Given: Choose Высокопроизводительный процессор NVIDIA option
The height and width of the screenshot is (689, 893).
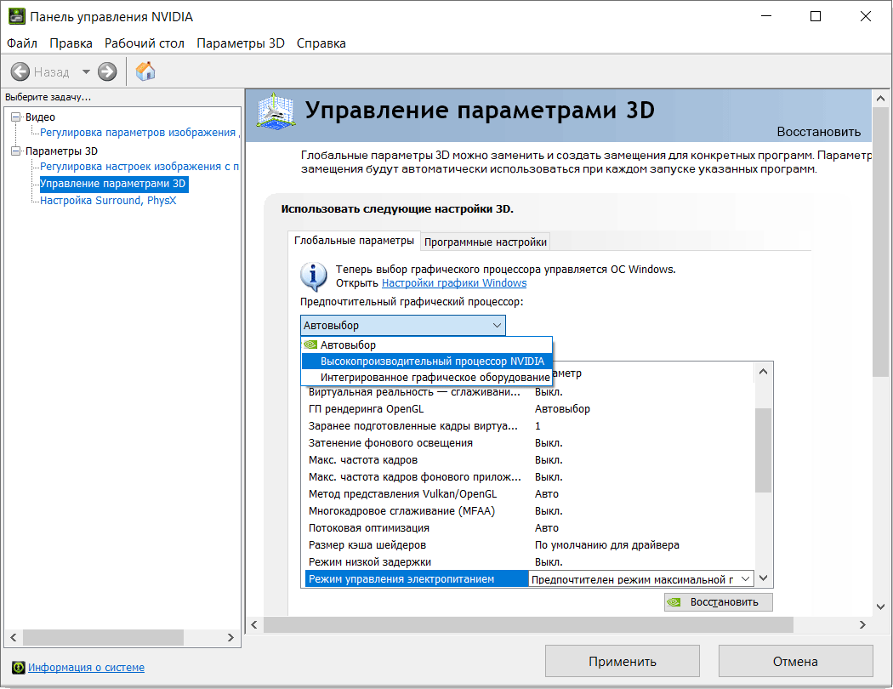Looking at the screenshot, I should point(427,361).
